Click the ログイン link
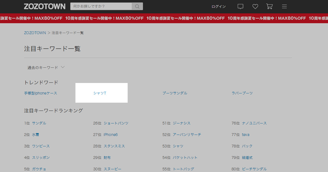328x172 pixels. click(219, 7)
